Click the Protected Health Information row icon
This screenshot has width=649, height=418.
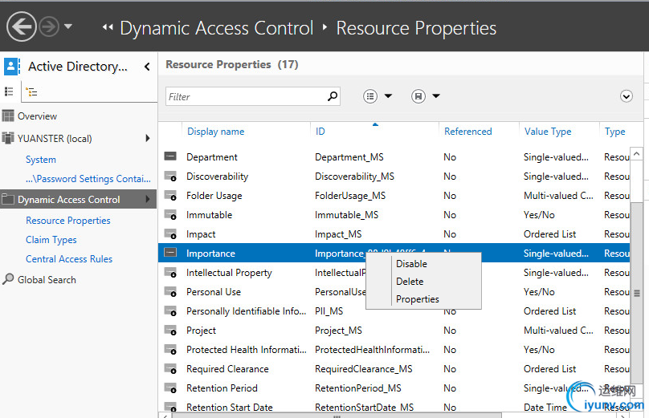[x=170, y=350]
